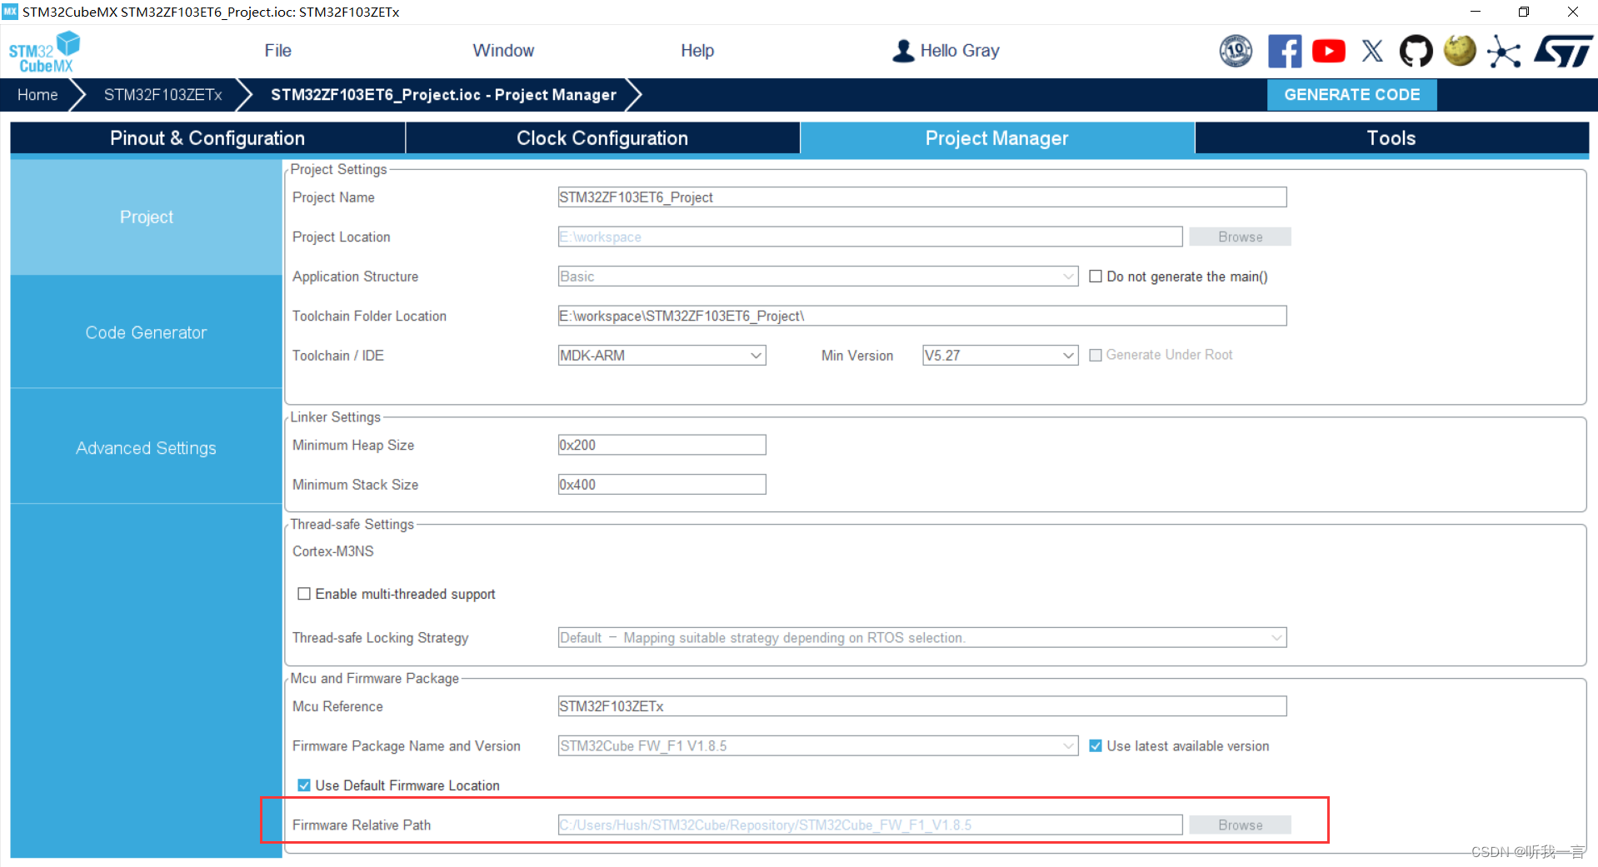Open the Help menu
This screenshot has width=1598, height=867.
[x=697, y=51]
